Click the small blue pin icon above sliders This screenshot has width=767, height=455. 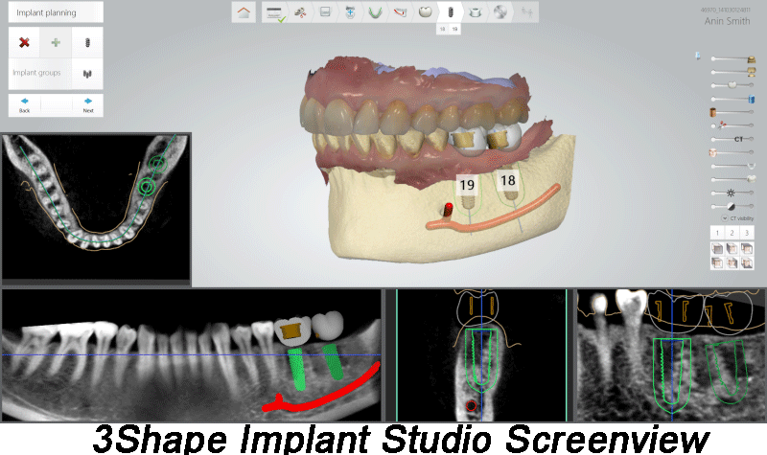click(x=698, y=57)
